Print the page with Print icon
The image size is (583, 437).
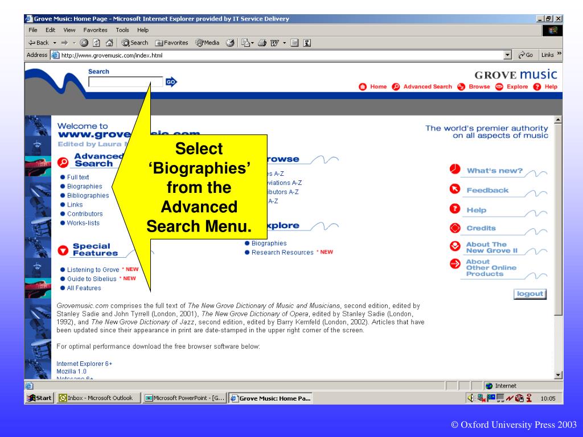(262, 43)
